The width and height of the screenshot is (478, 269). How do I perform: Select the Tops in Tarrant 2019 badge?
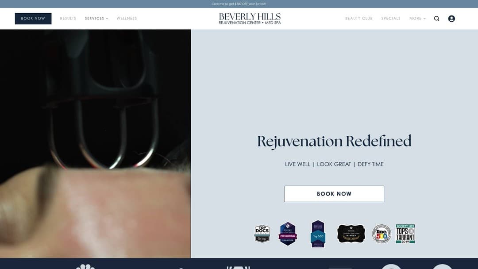[405, 234]
